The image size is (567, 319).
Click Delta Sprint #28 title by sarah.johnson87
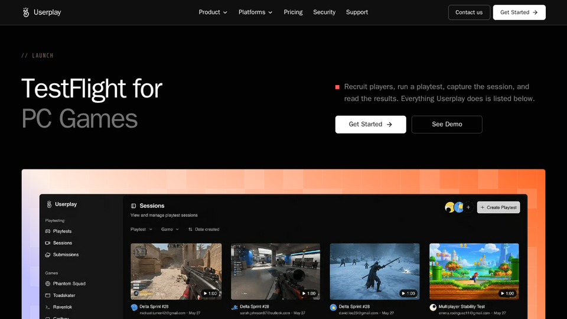[x=255, y=307]
